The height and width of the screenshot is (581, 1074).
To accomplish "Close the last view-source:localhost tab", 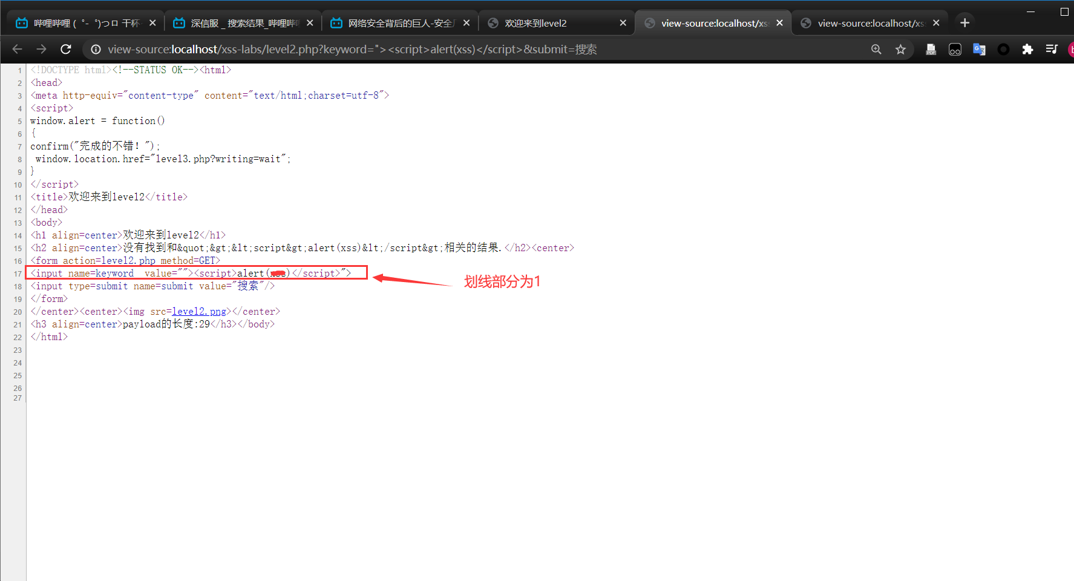I will tap(936, 23).
